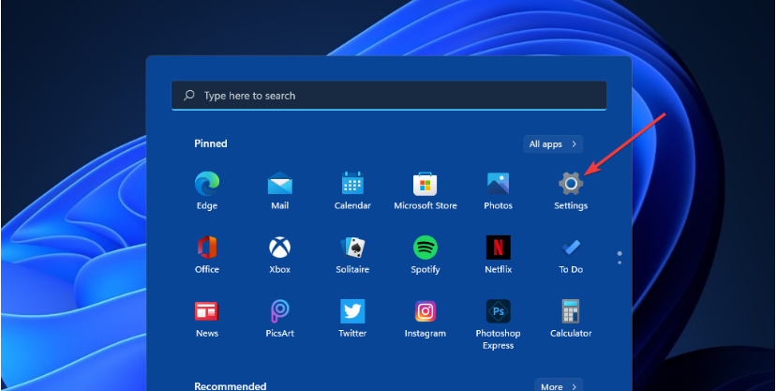Launch the Calculator app
776x391 pixels.
(x=571, y=318)
